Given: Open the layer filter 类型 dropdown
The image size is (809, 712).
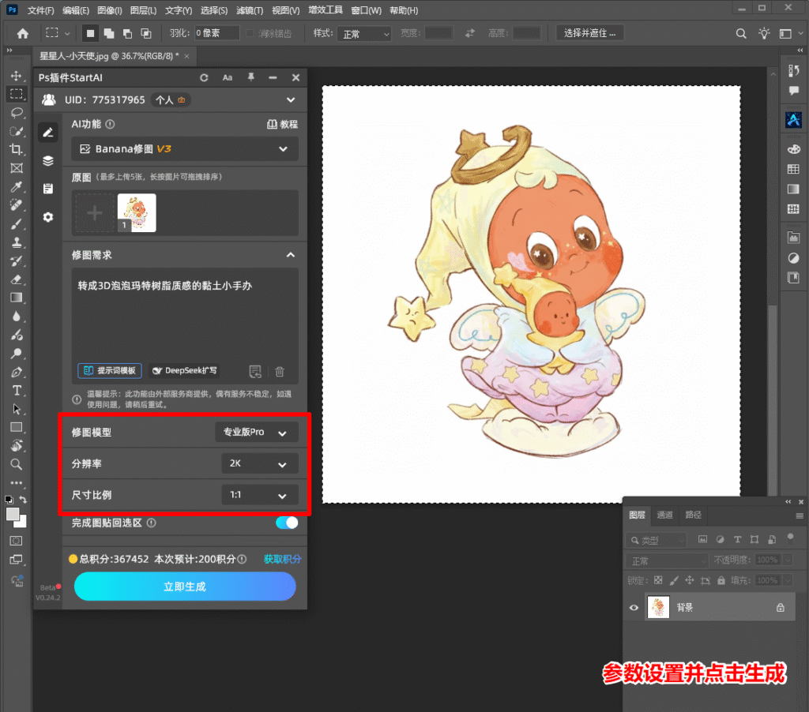Looking at the screenshot, I should tap(657, 540).
